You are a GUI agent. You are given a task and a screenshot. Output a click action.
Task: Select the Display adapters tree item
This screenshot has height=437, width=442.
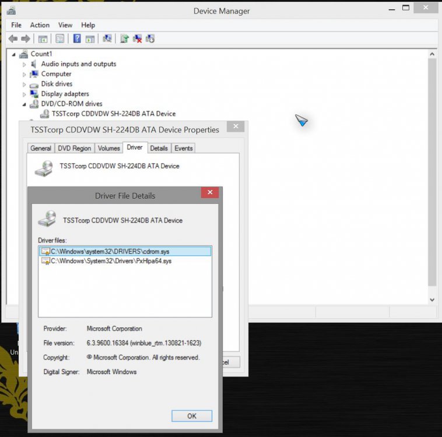(65, 94)
